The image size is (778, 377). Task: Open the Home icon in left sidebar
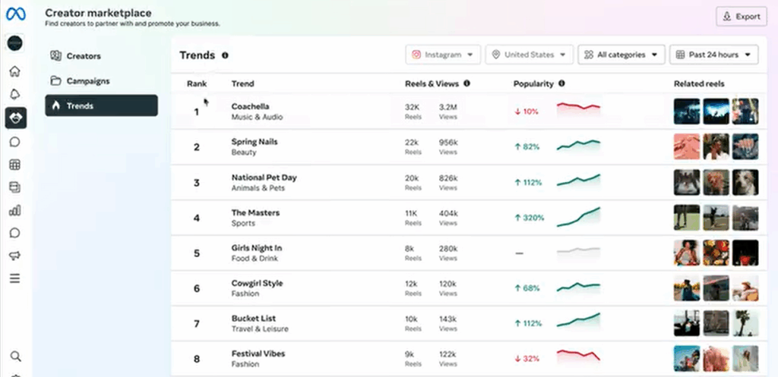[14, 72]
